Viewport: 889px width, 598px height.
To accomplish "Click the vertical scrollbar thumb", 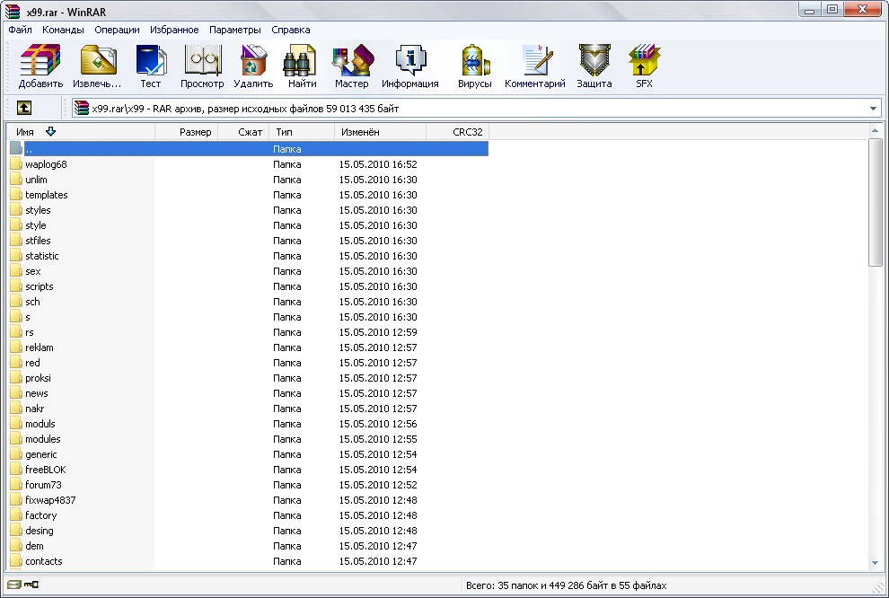I will 875,202.
